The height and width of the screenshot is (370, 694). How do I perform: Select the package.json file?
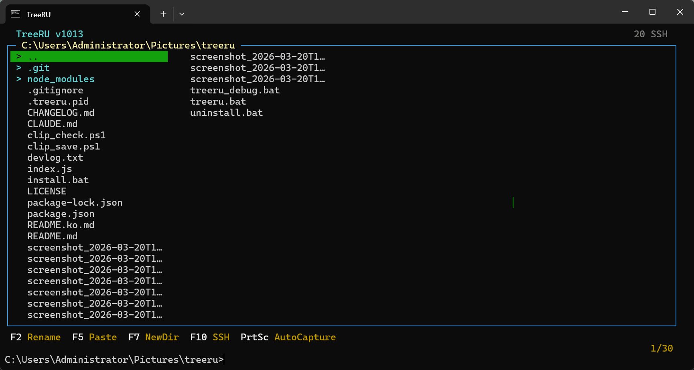click(x=61, y=214)
